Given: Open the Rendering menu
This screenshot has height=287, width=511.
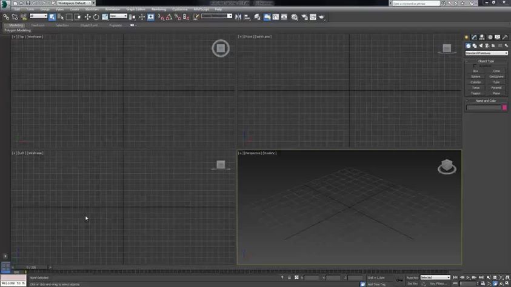Looking at the screenshot, I should (x=159, y=10).
